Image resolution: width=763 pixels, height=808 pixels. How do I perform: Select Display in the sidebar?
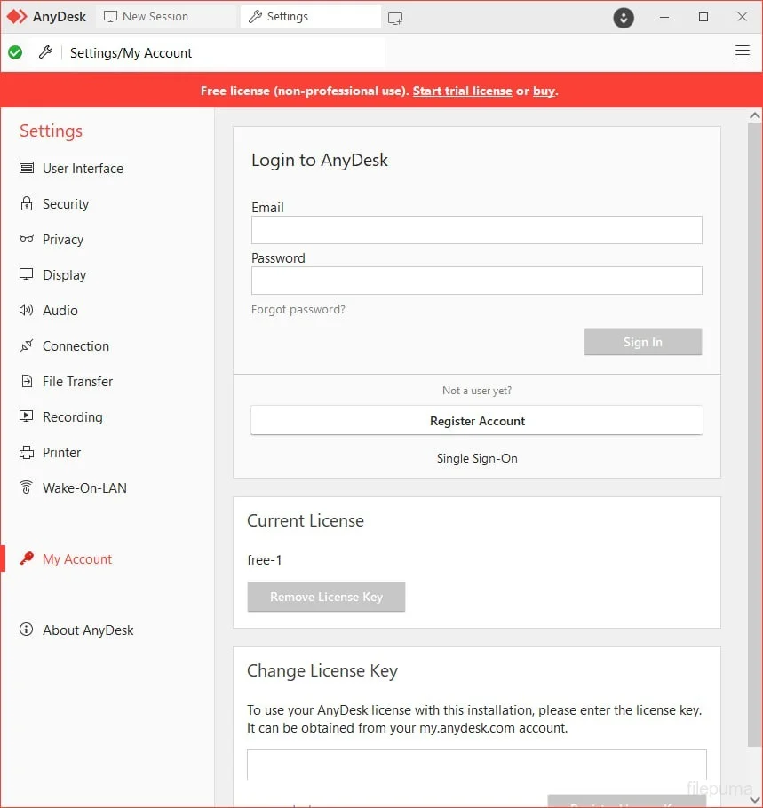65,275
